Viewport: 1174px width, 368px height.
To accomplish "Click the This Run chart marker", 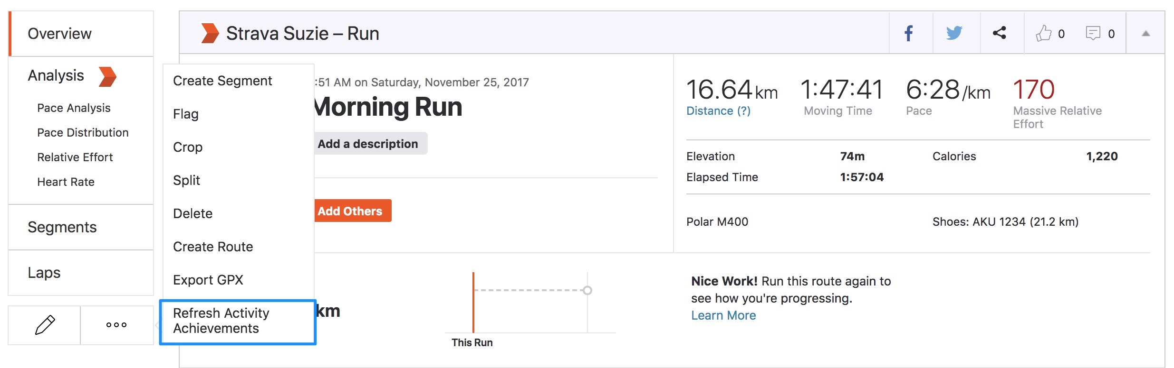I will coord(473,304).
